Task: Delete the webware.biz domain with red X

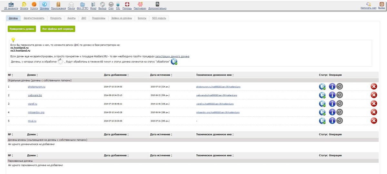Action: click(x=374, y=95)
